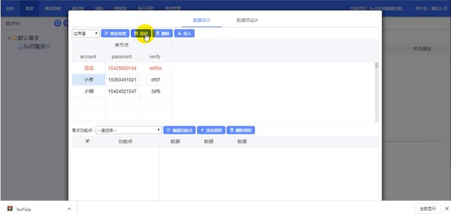This screenshot has height=214, width=451.
Task: Collapse the 默认需求 tree node
Action: click(x=10, y=38)
